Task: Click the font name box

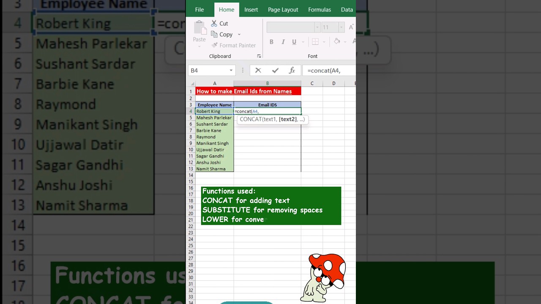Action: pos(290,27)
